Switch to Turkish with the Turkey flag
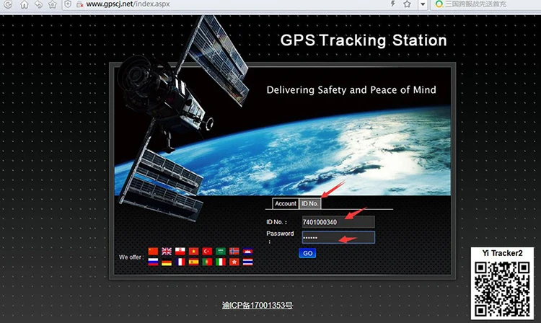The width and height of the screenshot is (541, 323). tap(207, 252)
